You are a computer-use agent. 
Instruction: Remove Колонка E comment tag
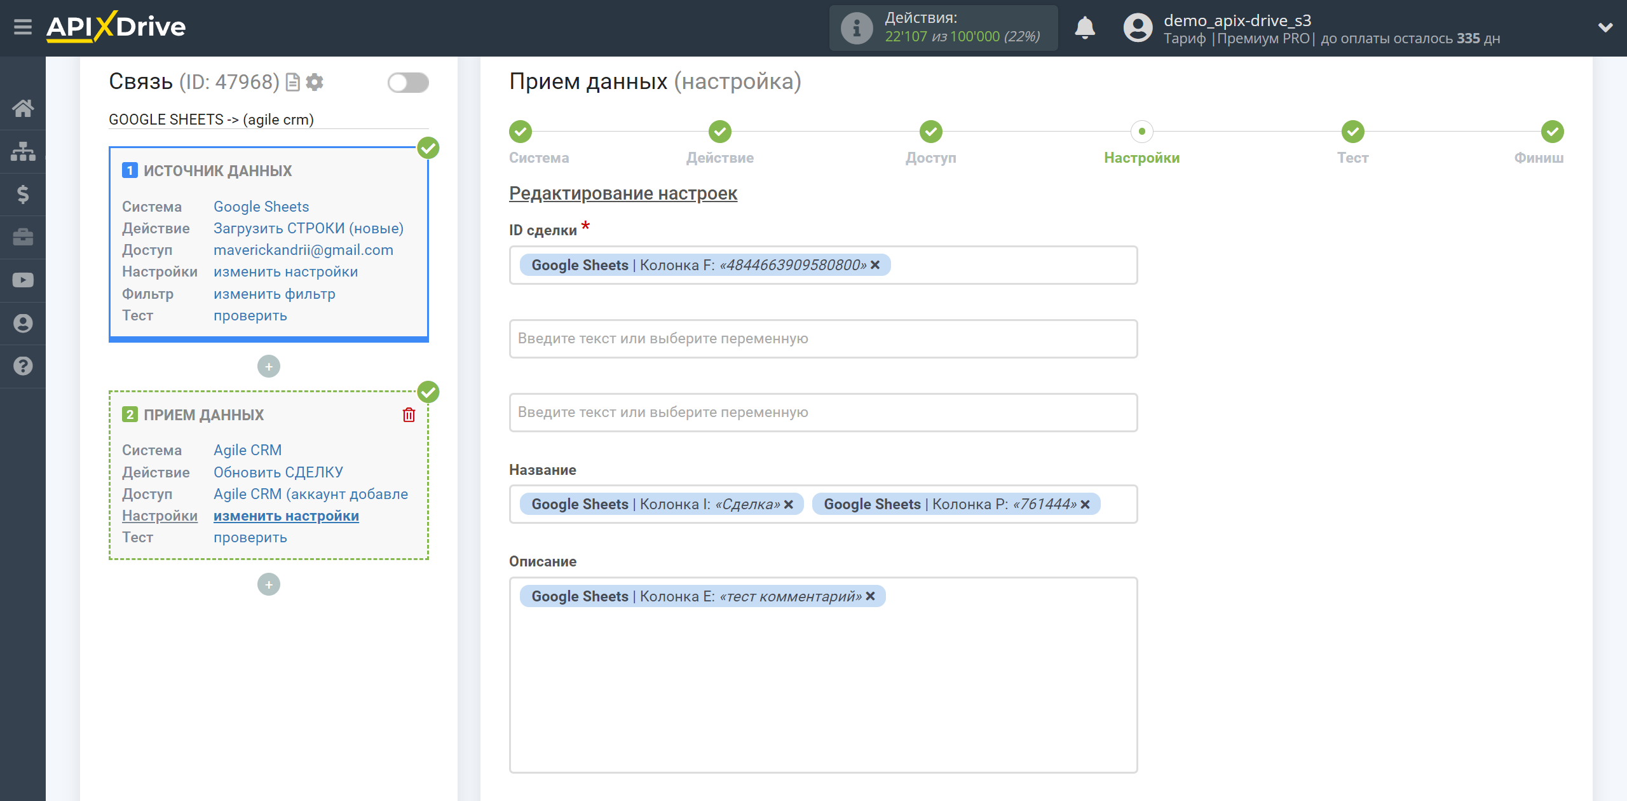point(870,596)
